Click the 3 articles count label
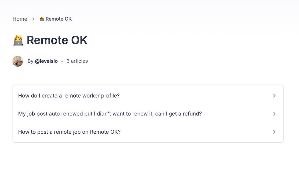 click(x=77, y=61)
